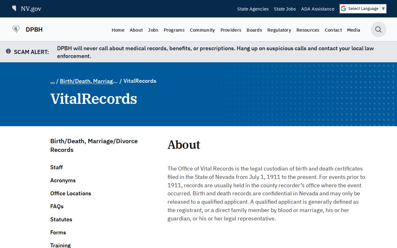Open the Programs menu item
The image size is (397, 248).
(x=174, y=30)
